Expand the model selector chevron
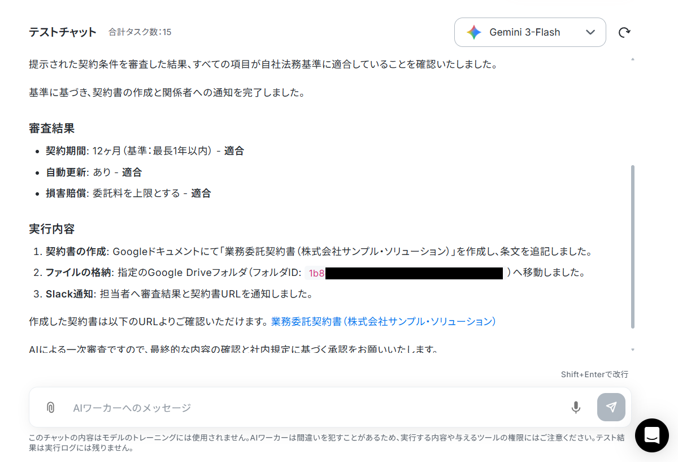Viewport: 678px width, 462px height. (x=590, y=32)
